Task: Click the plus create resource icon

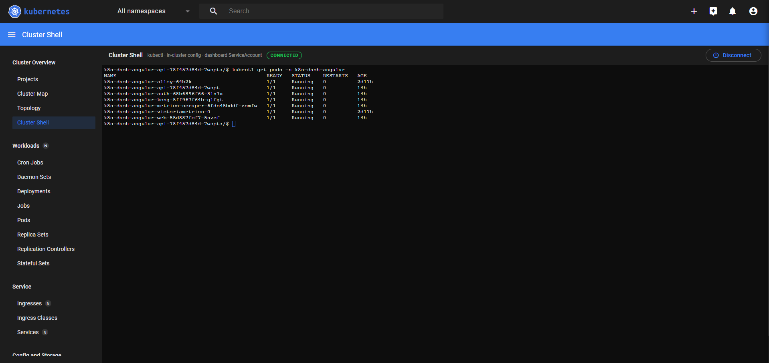Action: click(694, 11)
